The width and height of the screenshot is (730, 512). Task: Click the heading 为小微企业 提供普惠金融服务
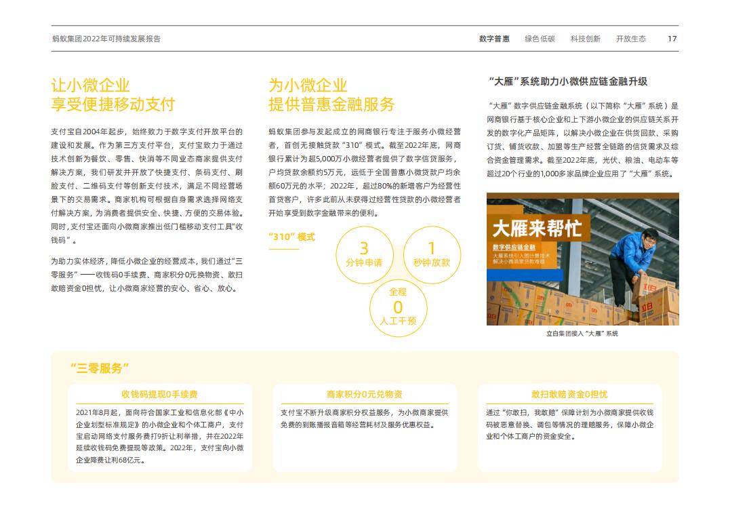coord(331,95)
